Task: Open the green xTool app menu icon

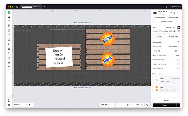Action: tap(9, 12)
